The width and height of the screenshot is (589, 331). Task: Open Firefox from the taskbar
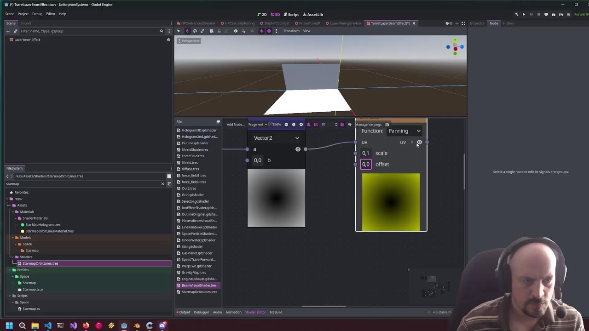click(86, 325)
